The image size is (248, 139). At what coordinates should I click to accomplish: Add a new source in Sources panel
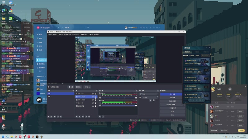tap(77, 117)
